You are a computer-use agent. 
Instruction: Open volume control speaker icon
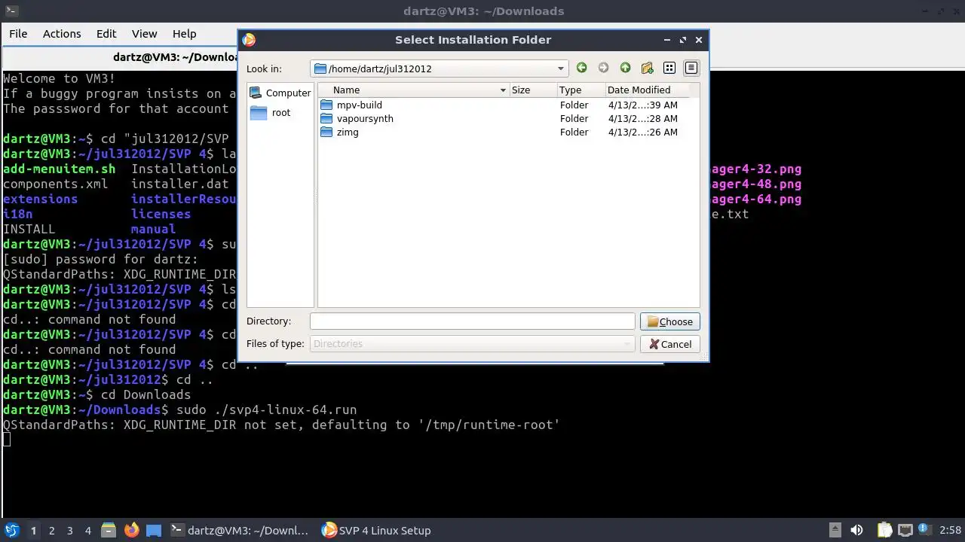point(856,530)
